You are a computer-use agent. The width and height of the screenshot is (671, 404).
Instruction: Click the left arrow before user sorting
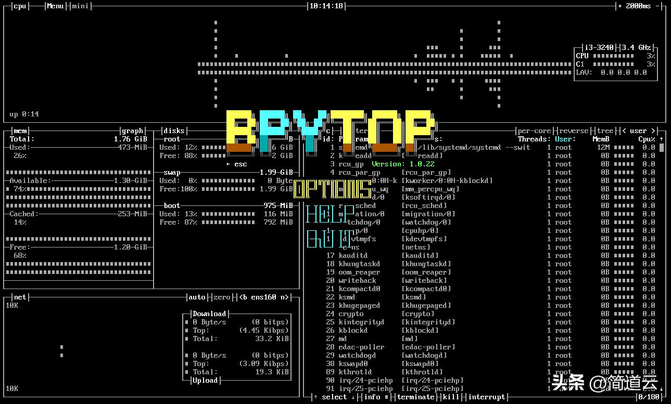(624, 131)
